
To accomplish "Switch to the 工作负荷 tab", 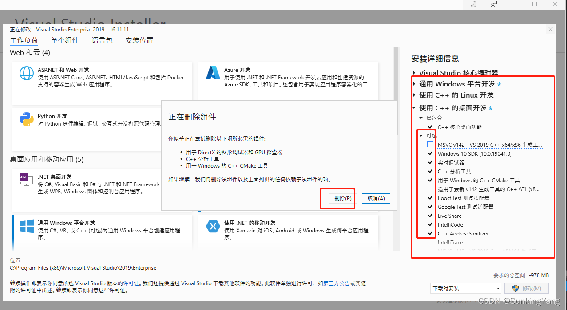I will [x=24, y=40].
